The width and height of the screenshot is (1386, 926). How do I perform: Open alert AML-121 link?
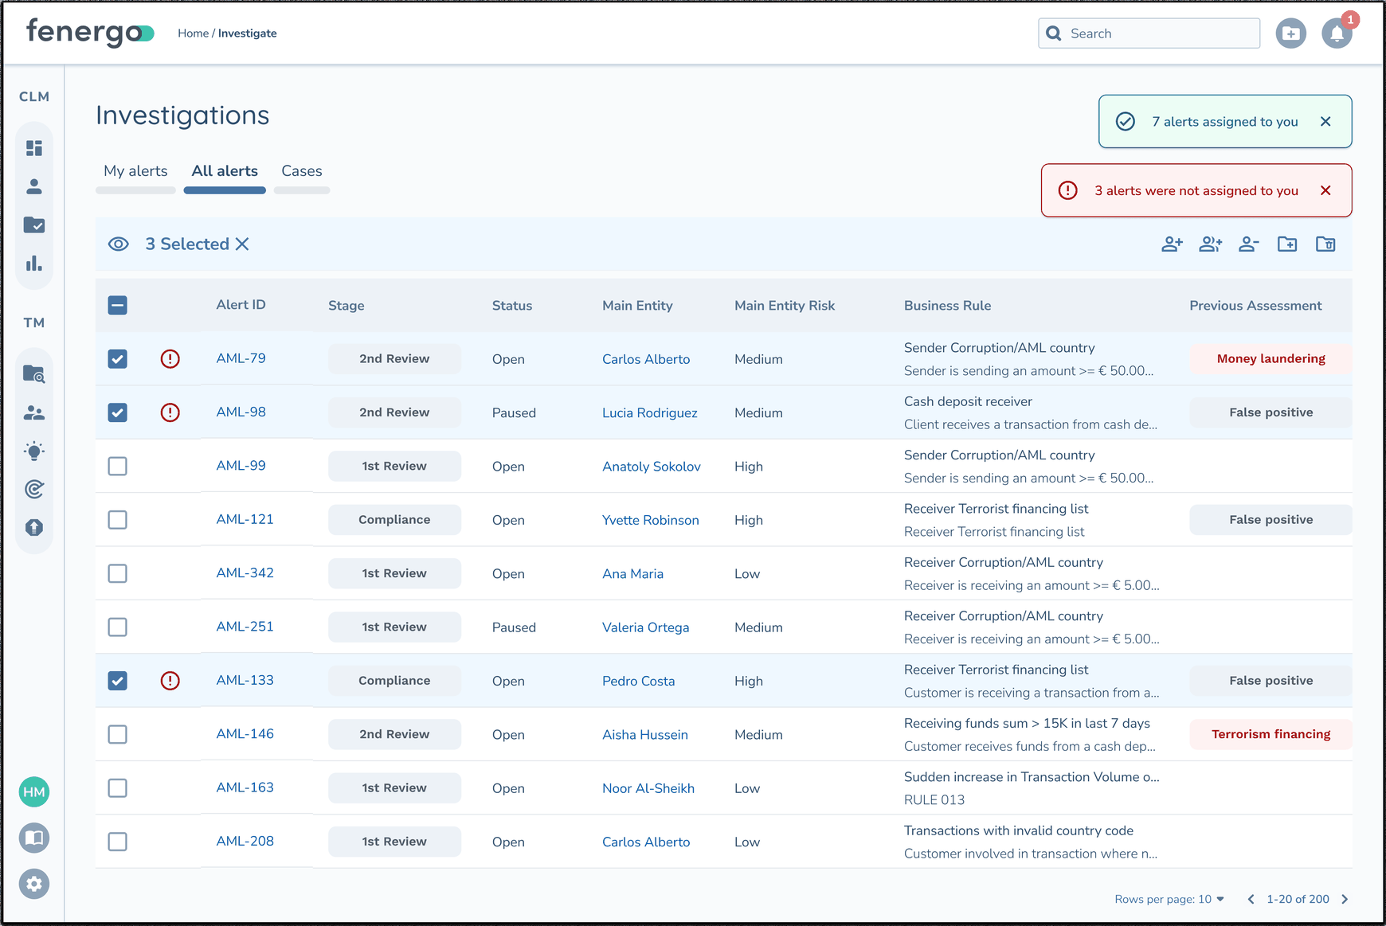pos(245,519)
